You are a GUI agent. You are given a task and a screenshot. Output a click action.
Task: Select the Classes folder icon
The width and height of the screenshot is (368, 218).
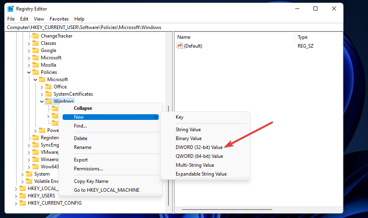tap(36, 43)
